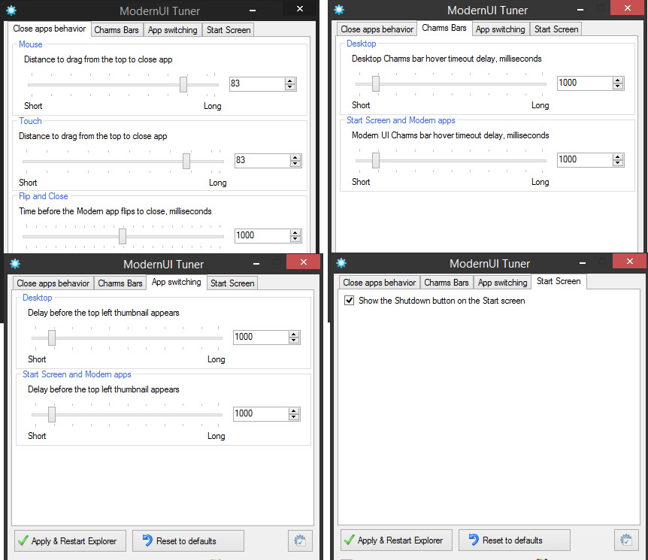The height and width of the screenshot is (560, 648).
Task: Close the Charms Bars ModernUI Tuner window
Action: point(628,8)
